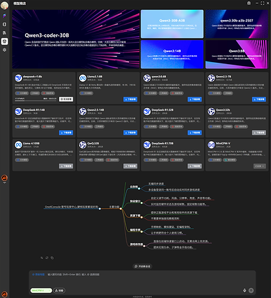The width and height of the screenshot is (271, 298).
Task: Click the colorful logo icon below the avatar
Action: pyautogui.click(x=5, y=16)
